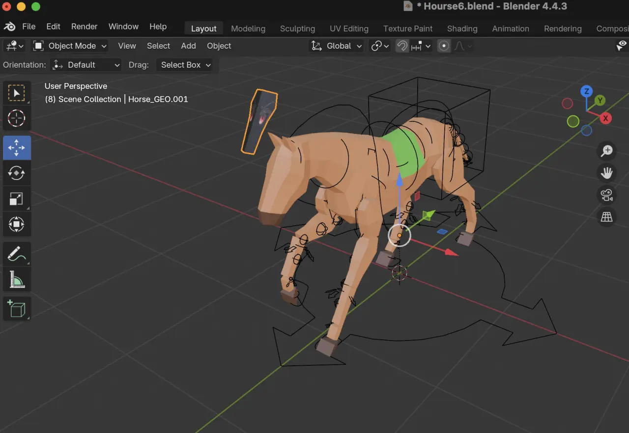
Task: Choose the Transform tool
Action: (x=17, y=225)
